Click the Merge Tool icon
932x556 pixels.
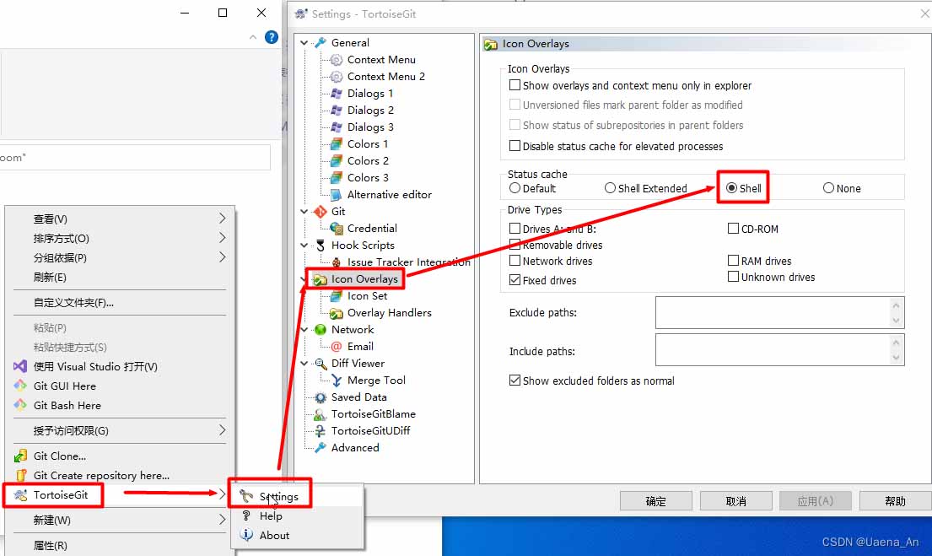(x=337, y=381)
